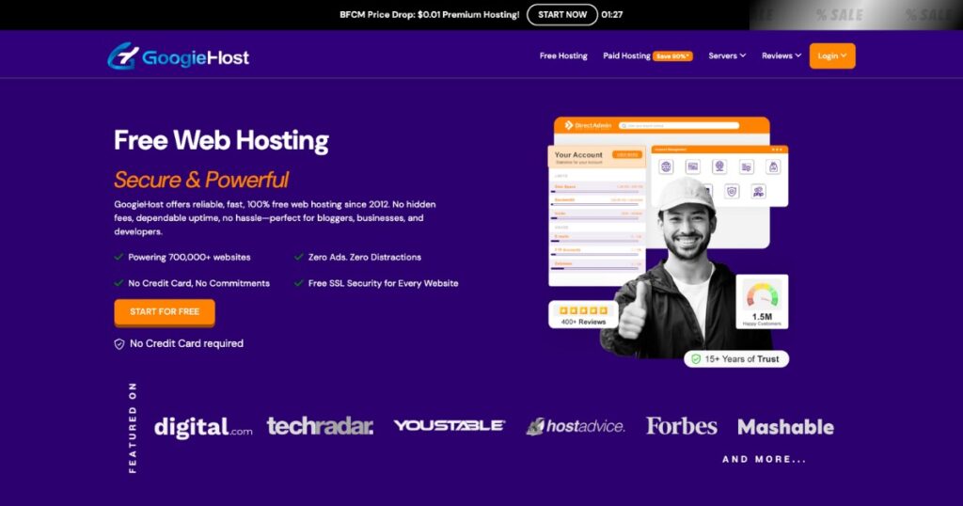Image resolution: width=963 pixels, height=506 pixels.
Task: Click the AND MORE... text
Action: point(764,459)
